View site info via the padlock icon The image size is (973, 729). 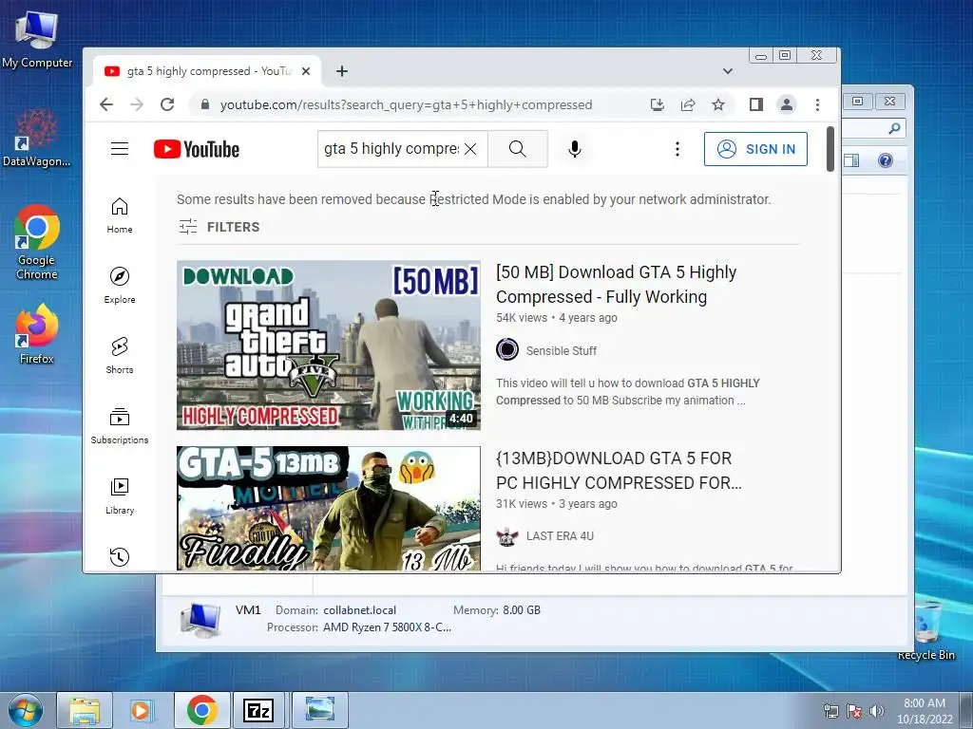click(x=205, y=104)
